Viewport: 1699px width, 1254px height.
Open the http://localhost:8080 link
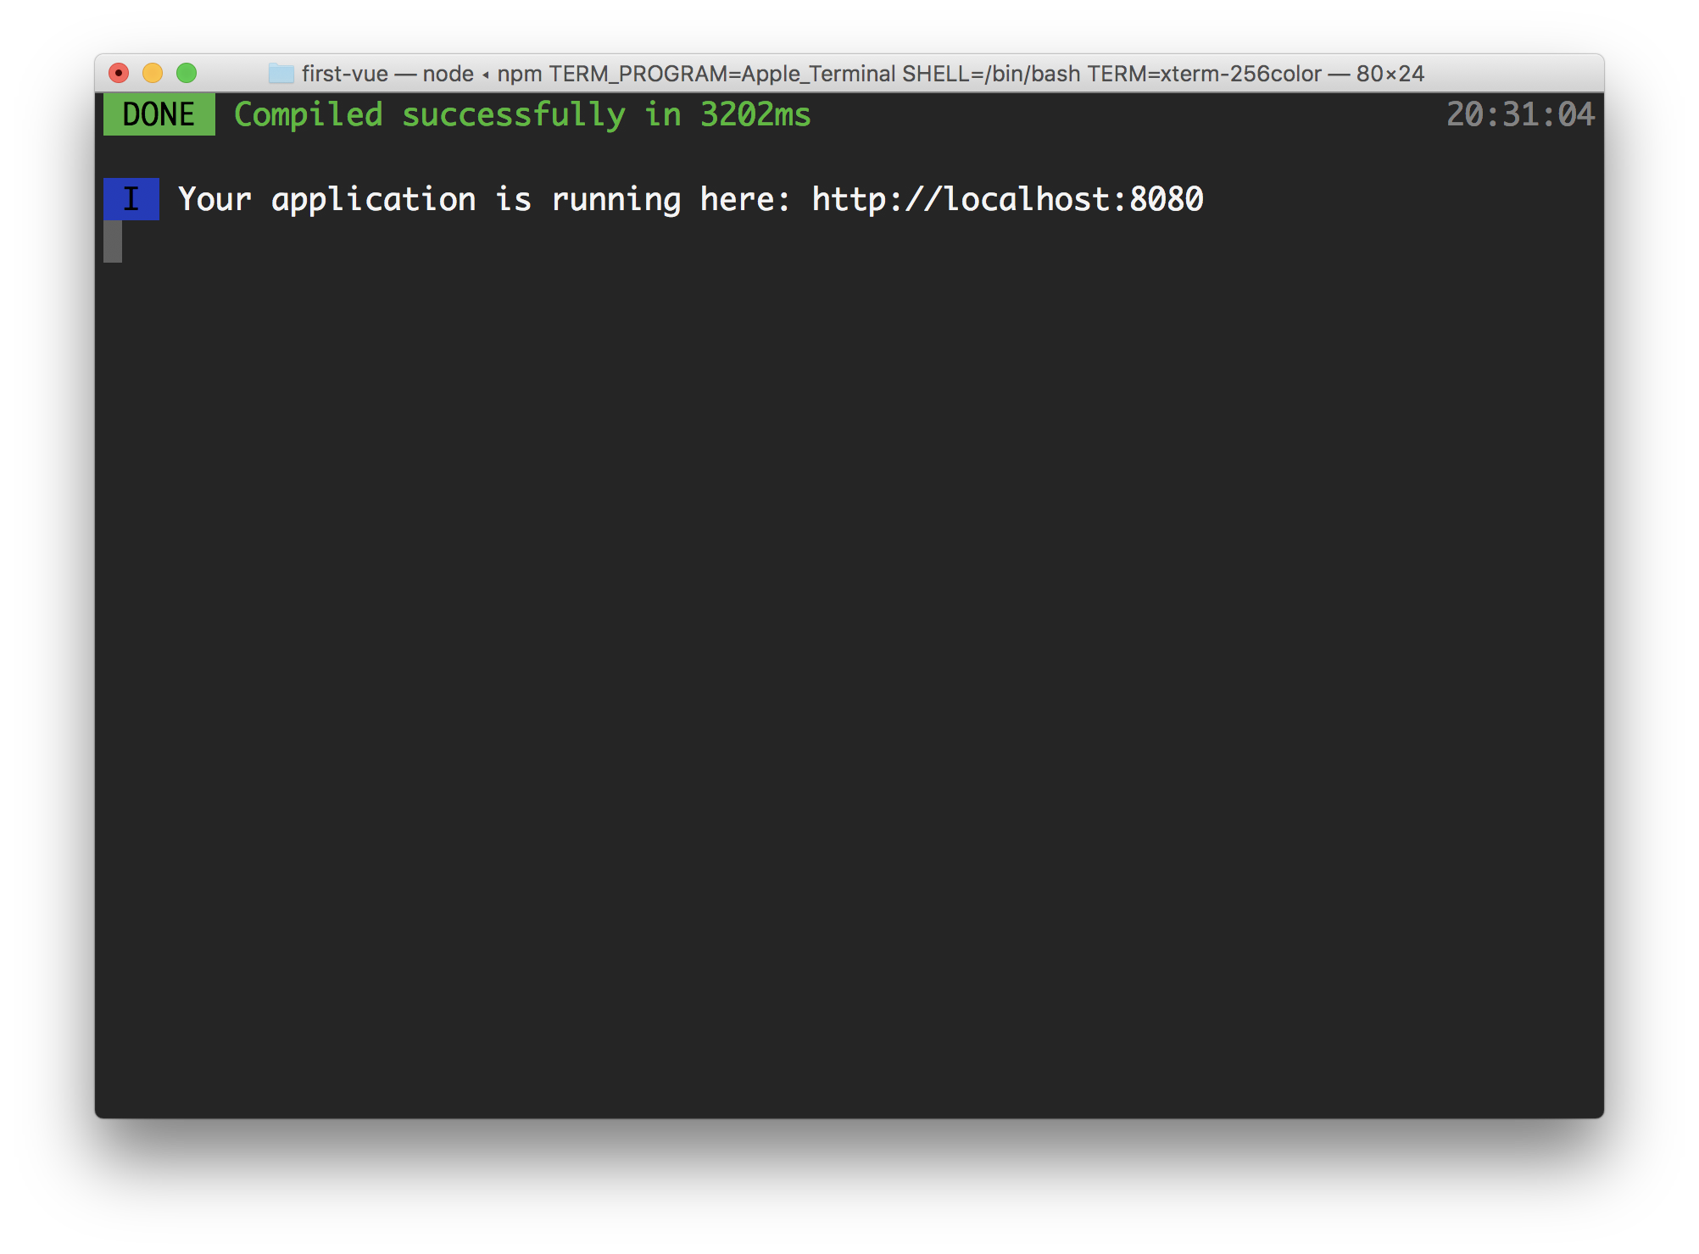click(x=1007, y=199)
